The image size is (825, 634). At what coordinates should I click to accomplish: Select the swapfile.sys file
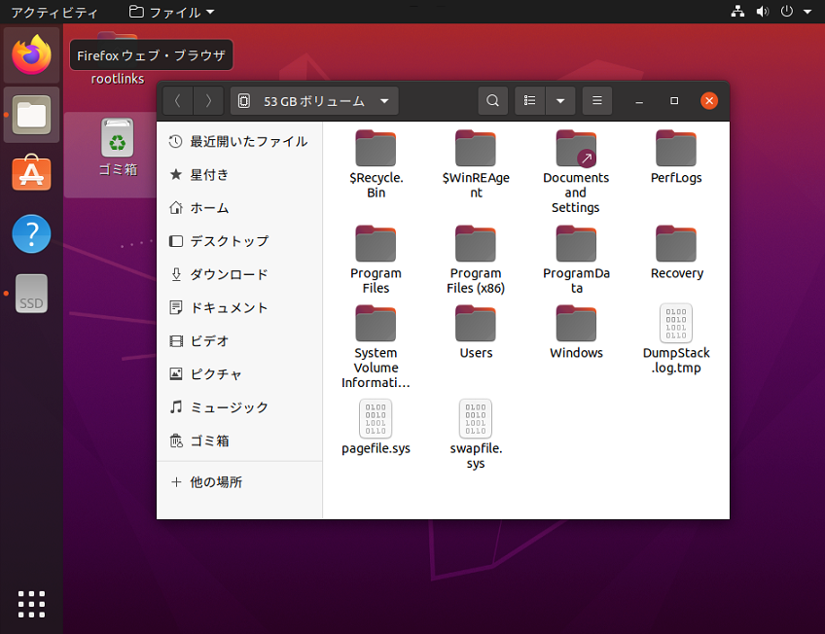coord(476,434)
